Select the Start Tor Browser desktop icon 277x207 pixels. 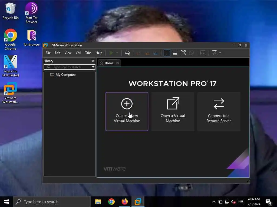click(x=31, y=13)
